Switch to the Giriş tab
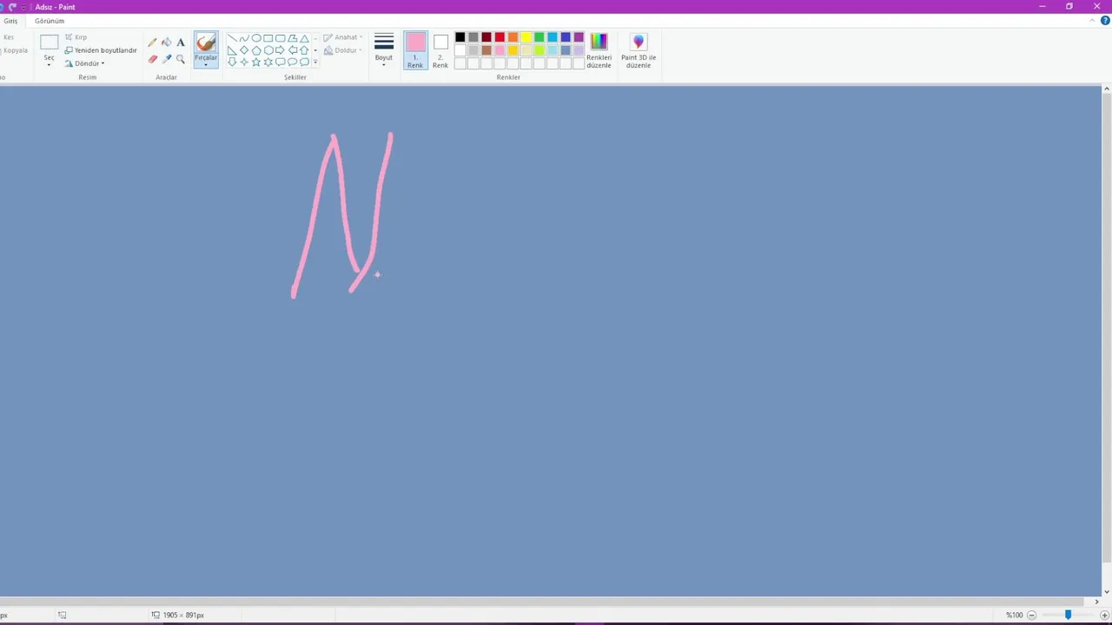1112x625 pixels. 10,21
